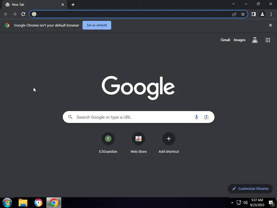Screen dimensions: 277x208
Task: Open the side panel icon
Action: pyautogui.click(x=254, y=14)
